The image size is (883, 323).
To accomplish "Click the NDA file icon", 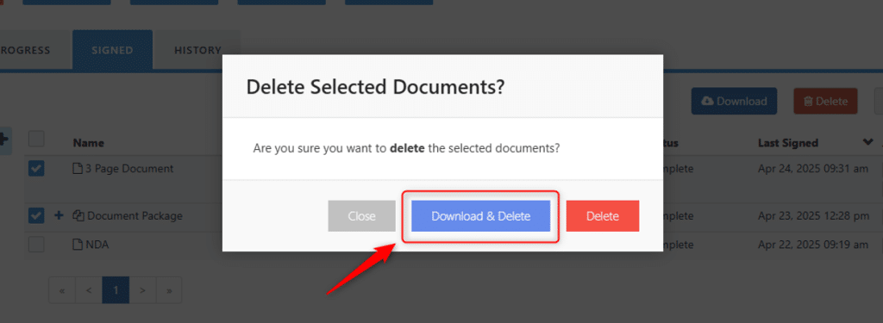I will [x=78, y=245].
